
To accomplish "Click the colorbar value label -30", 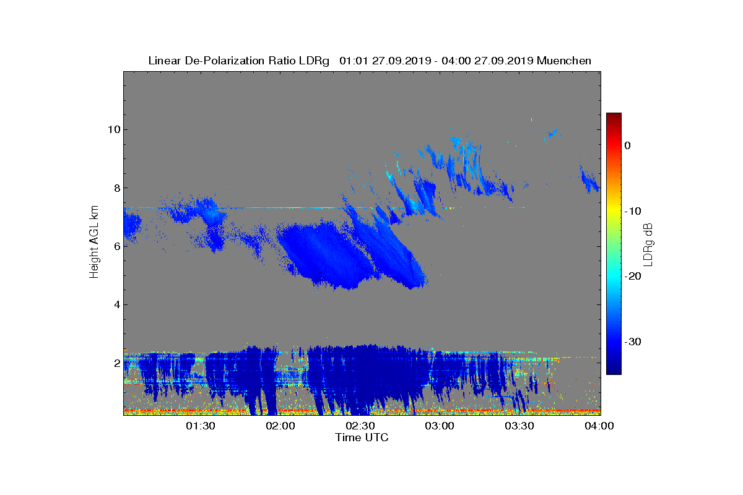I will tap(632, 342).
